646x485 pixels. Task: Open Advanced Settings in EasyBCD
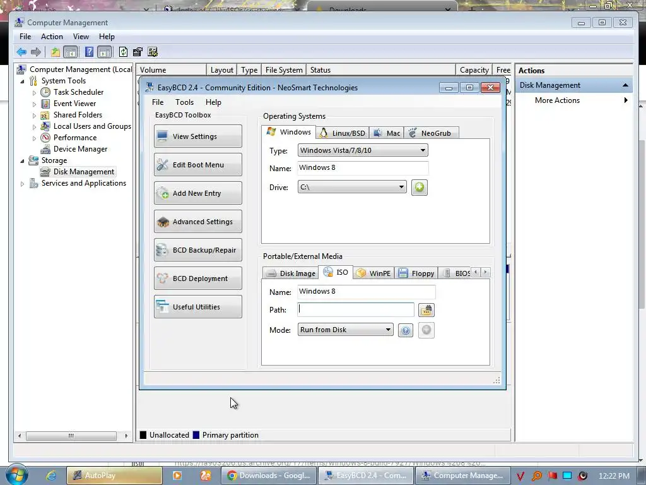click(x=197, y=222)
